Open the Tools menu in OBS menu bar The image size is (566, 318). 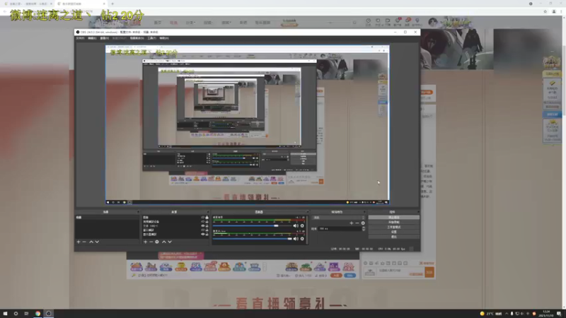coord(151,38)
